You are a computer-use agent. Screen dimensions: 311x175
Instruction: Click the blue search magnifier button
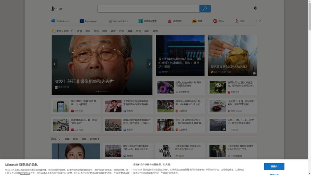[x=205, y=8]
